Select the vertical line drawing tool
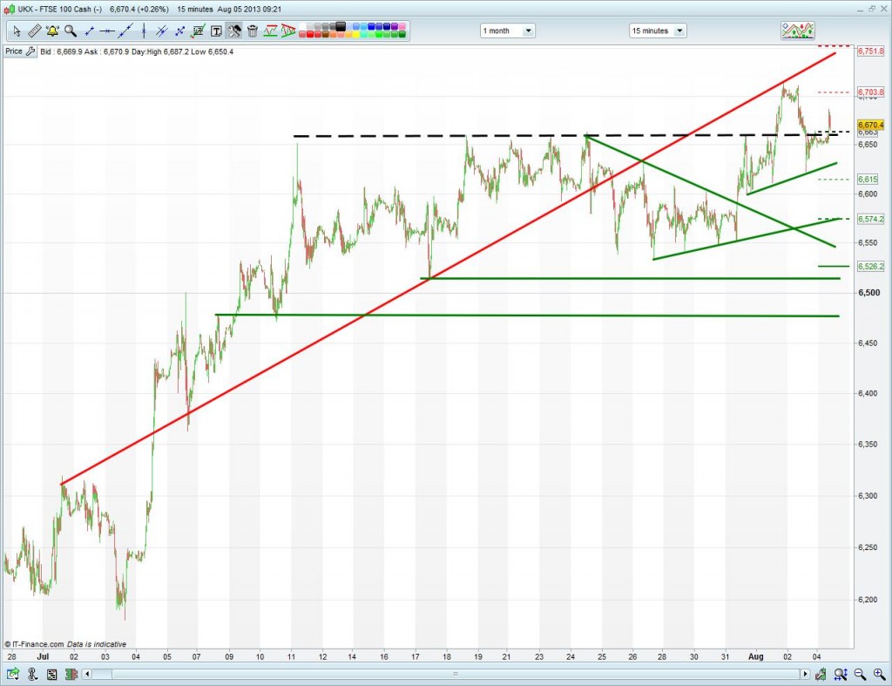 [143, 31]
